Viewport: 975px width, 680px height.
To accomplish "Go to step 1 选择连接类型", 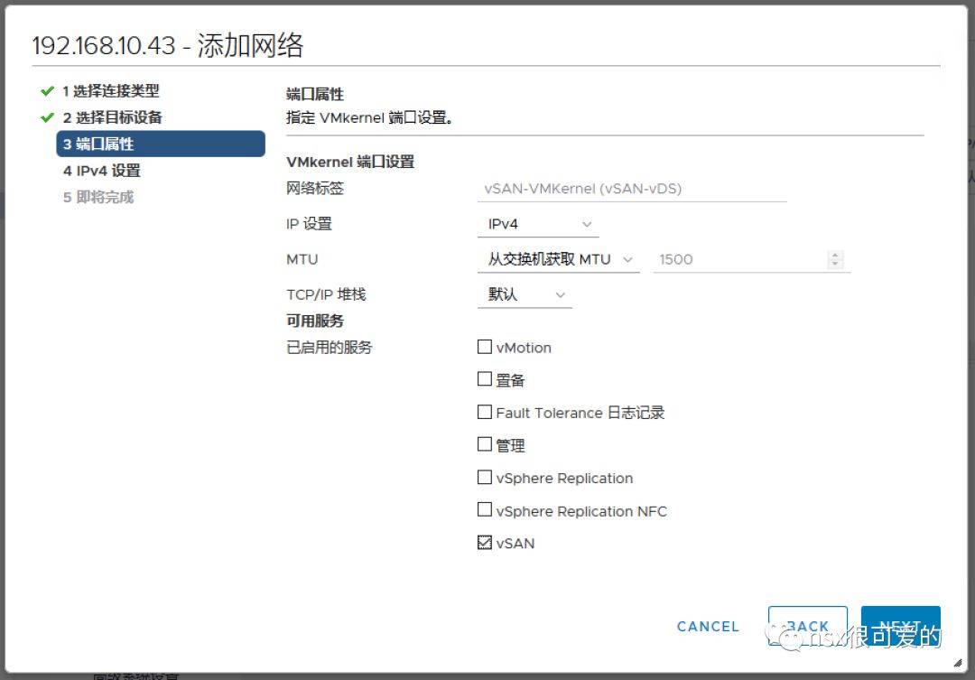I will (x=110, y=91).
